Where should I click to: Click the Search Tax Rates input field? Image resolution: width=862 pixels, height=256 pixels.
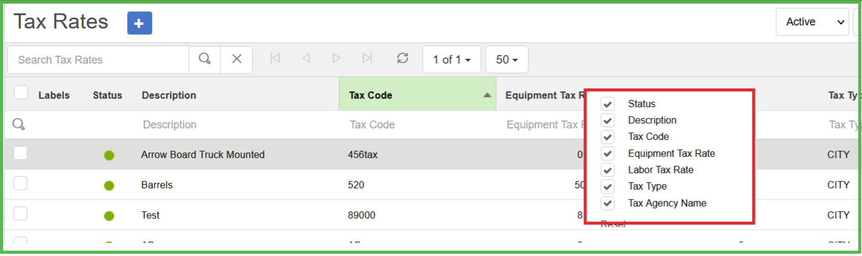click(x=98, y=60)
